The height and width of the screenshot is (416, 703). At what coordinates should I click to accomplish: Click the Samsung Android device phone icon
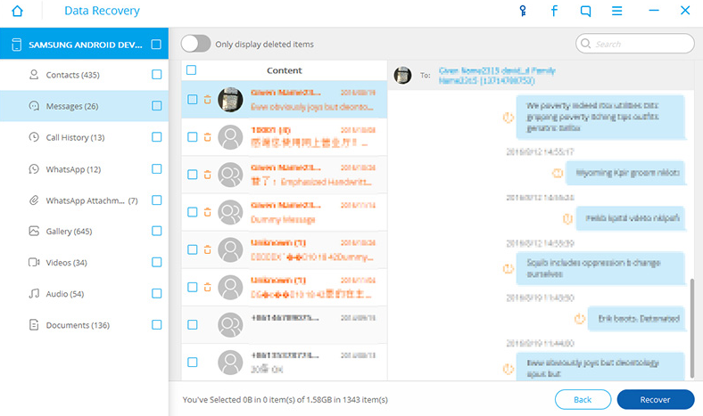[x=17, y=45]
